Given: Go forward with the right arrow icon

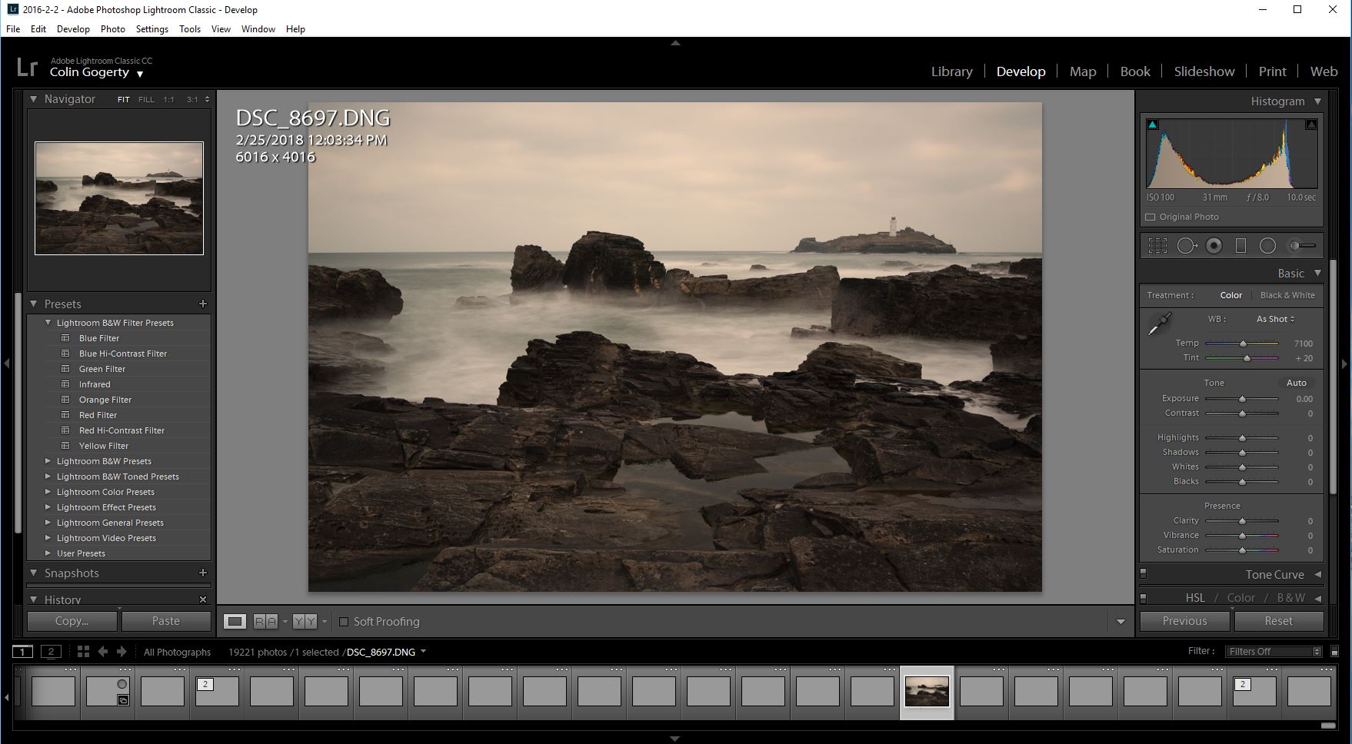Looking at the screenshot, I should [x=121, y=651].
